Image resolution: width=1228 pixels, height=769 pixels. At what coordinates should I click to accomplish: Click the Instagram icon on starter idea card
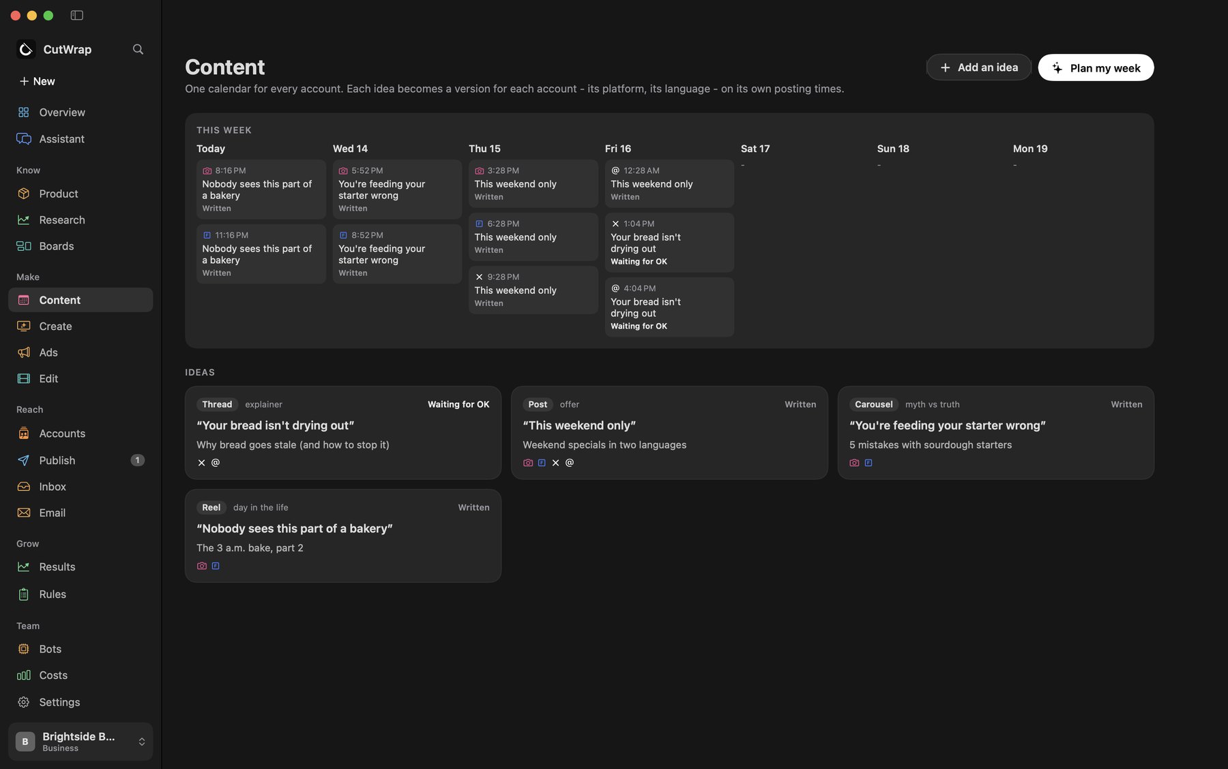pyautogui.click(x=854, y=463)
